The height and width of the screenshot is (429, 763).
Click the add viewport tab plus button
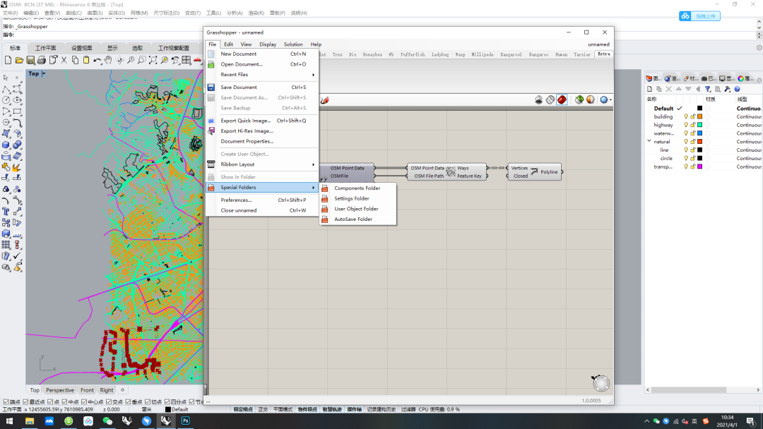pos(123,390)
